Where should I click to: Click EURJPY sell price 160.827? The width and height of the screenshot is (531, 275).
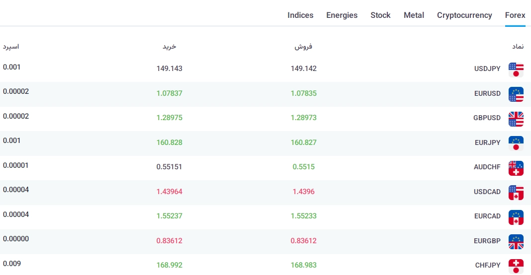tap(303, 142)
